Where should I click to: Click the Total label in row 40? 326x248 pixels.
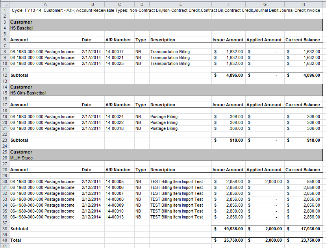pyautogui.click(x=16, y=240)
